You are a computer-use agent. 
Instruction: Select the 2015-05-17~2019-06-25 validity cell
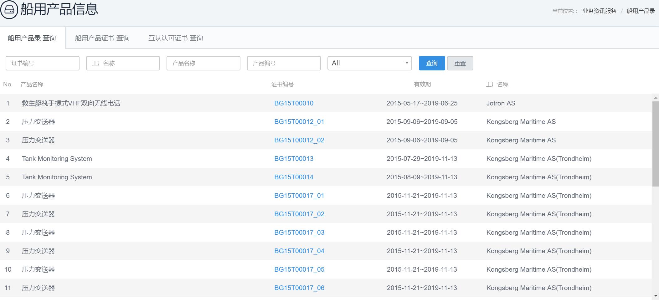pyautogui.click(x=422, y=103)
